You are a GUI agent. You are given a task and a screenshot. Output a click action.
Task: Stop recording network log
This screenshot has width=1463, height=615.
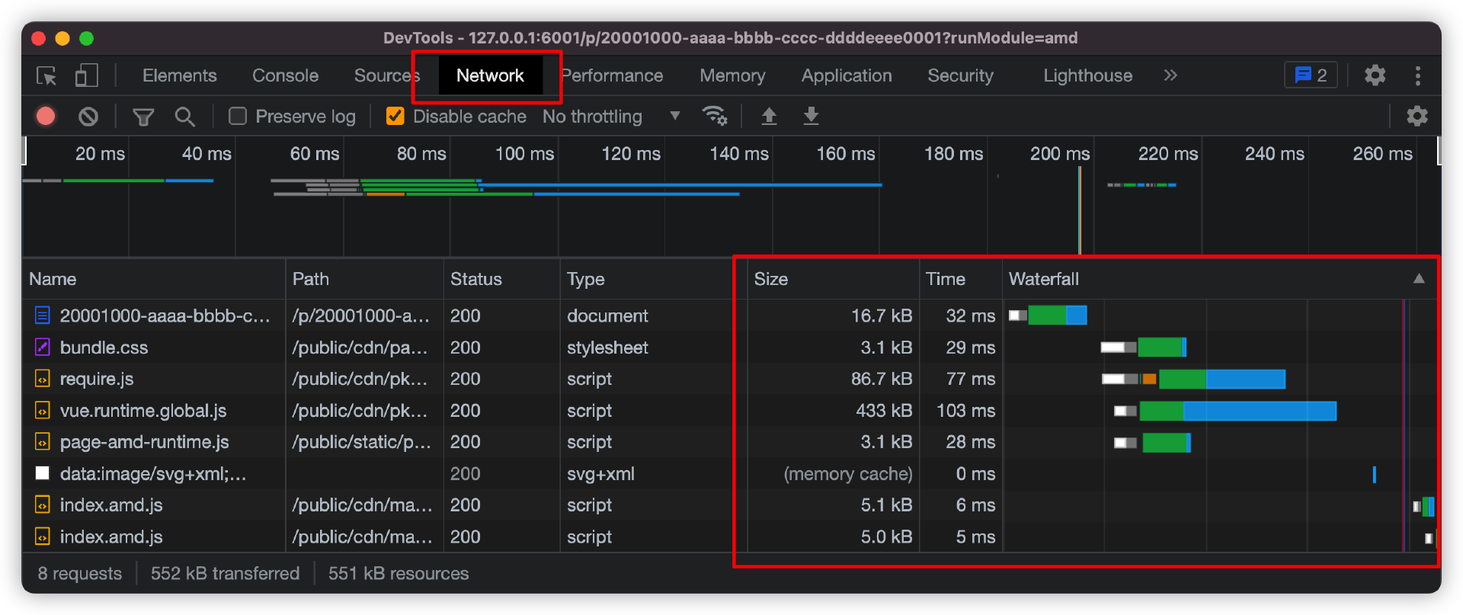tap(46, 116)
